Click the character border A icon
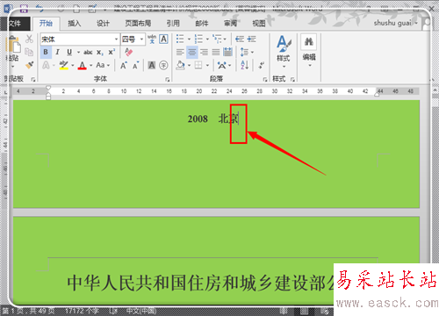The width and height of the screenshot is (439, 316). pos(163,39)
